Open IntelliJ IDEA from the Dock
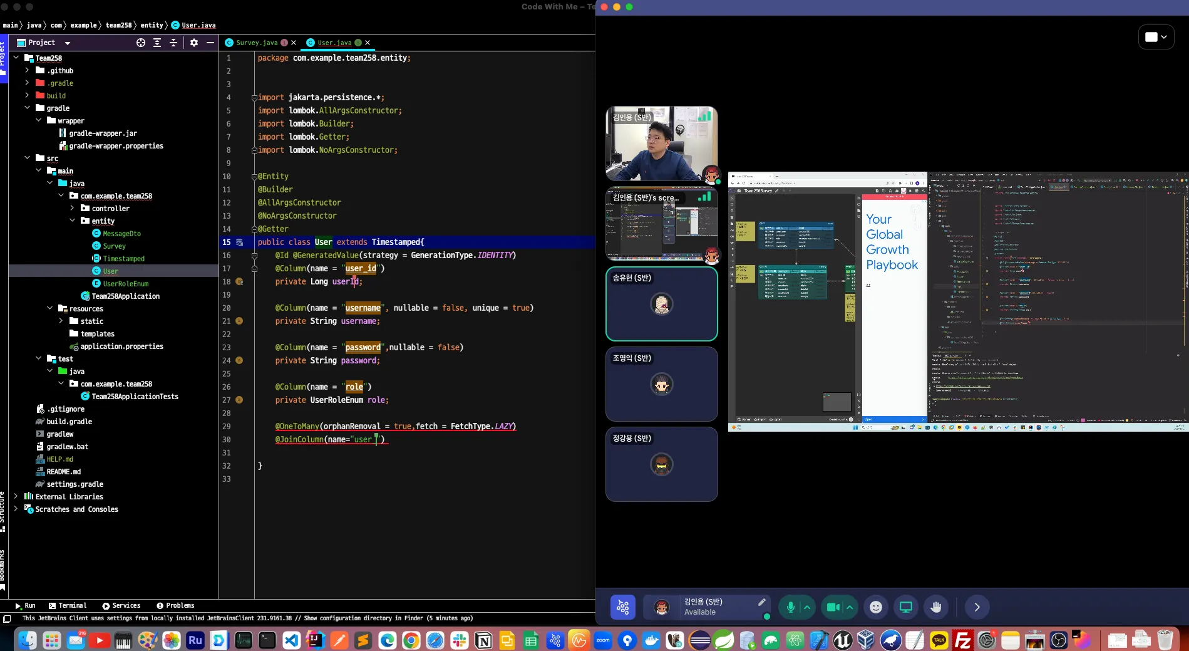Screen dimensions: 1189x651 (314, 640)
